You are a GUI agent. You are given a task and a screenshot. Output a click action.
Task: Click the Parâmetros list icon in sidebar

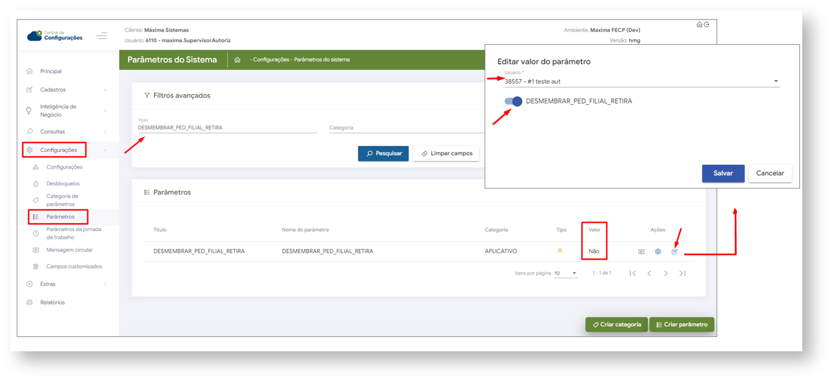36,217
